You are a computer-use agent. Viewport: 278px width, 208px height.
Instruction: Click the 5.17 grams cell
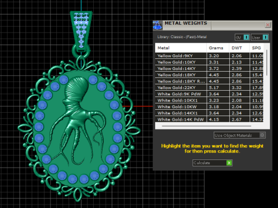pyautogui.click(x=218, y=88)
